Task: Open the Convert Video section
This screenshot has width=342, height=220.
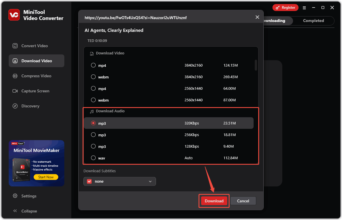Action: (x=37, y=46)
